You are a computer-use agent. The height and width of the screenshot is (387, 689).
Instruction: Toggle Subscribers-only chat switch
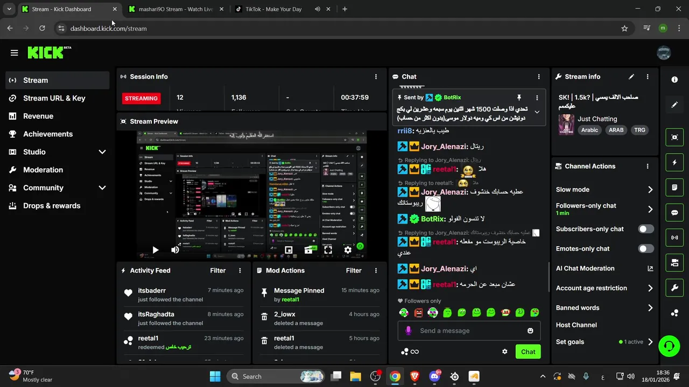(x=646, y=229)
